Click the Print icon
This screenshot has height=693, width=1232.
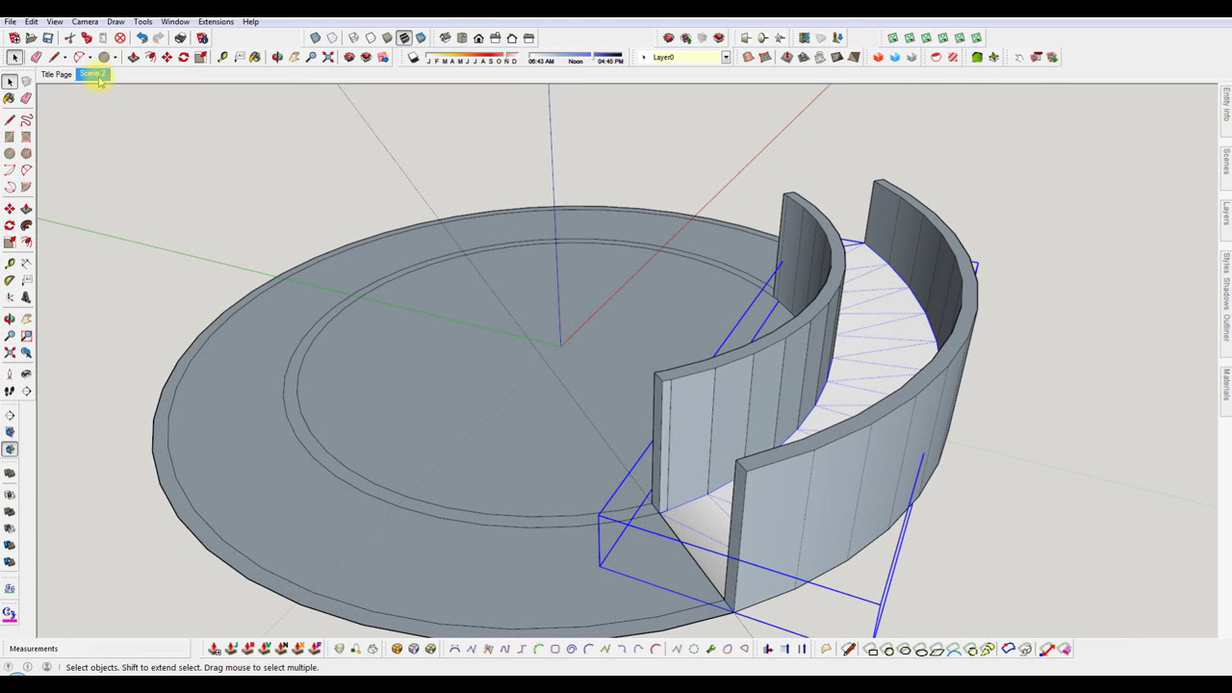(x=180, y=38)
